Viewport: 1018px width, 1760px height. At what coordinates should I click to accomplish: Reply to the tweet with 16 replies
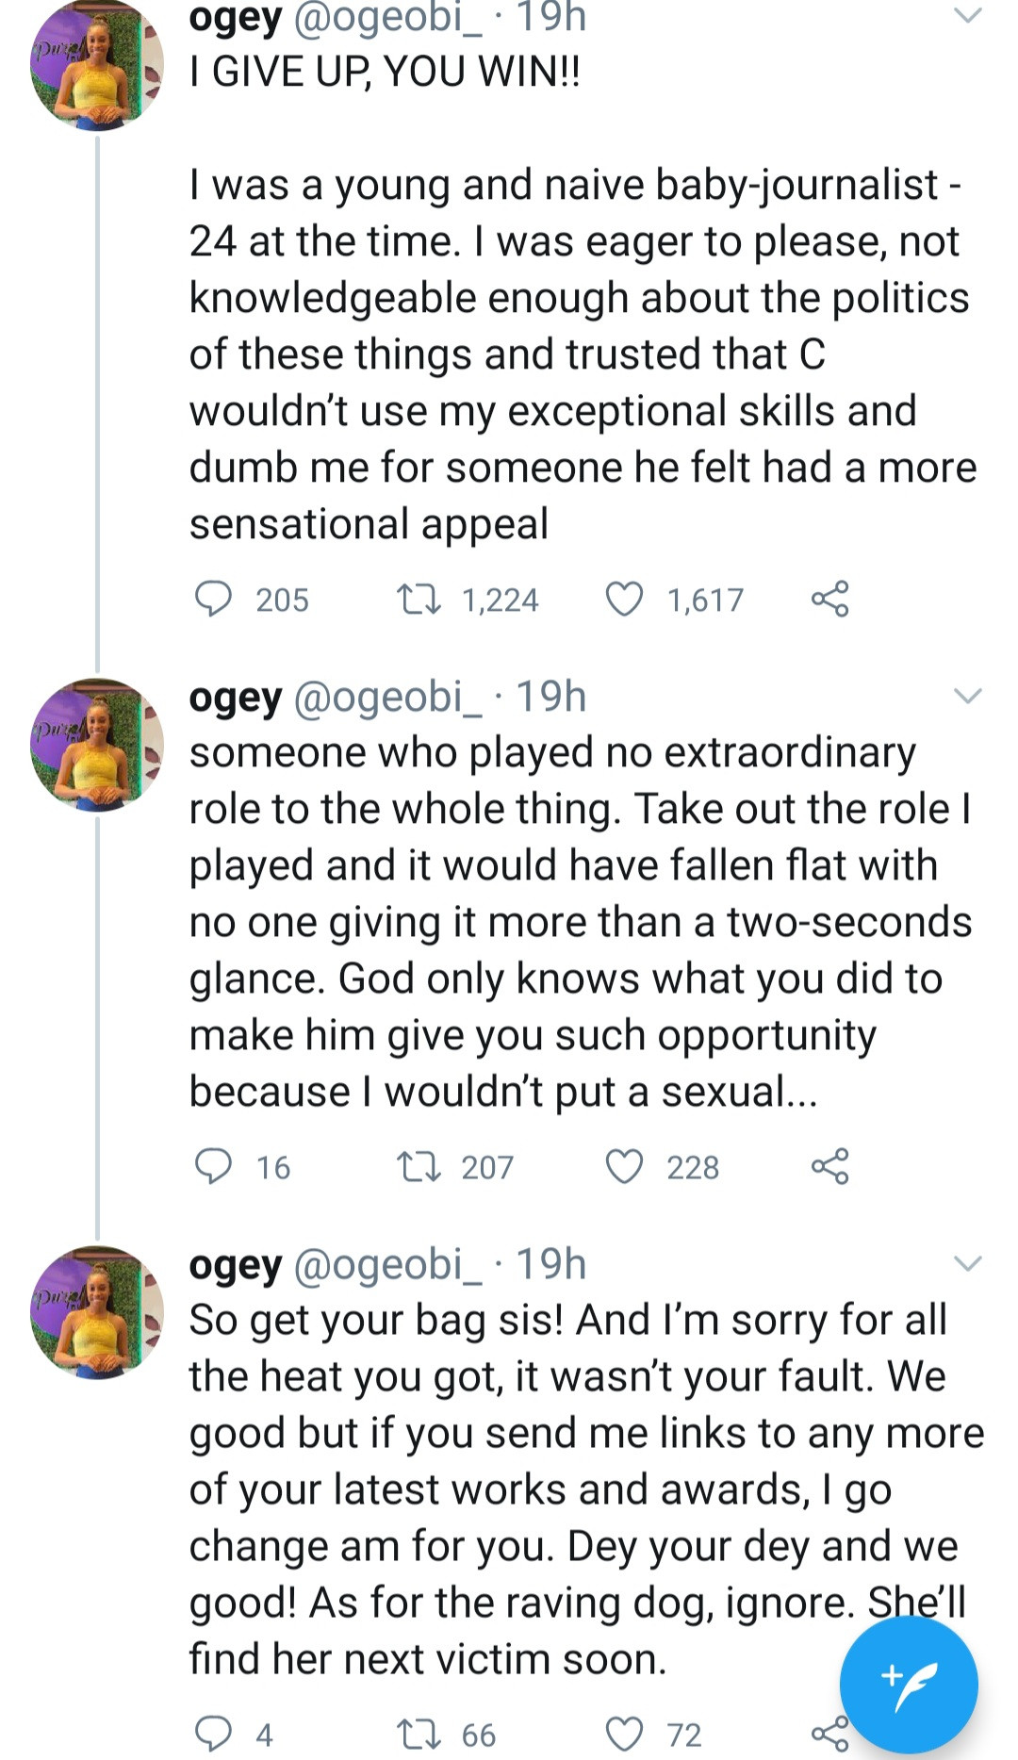coord(213,1167)
